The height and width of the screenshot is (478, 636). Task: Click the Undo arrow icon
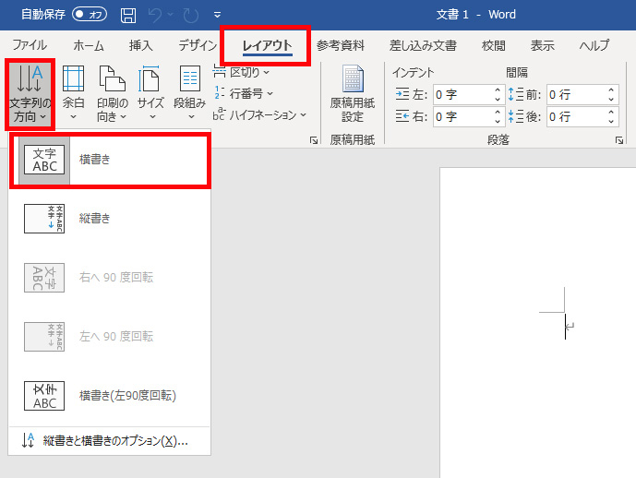154,15
